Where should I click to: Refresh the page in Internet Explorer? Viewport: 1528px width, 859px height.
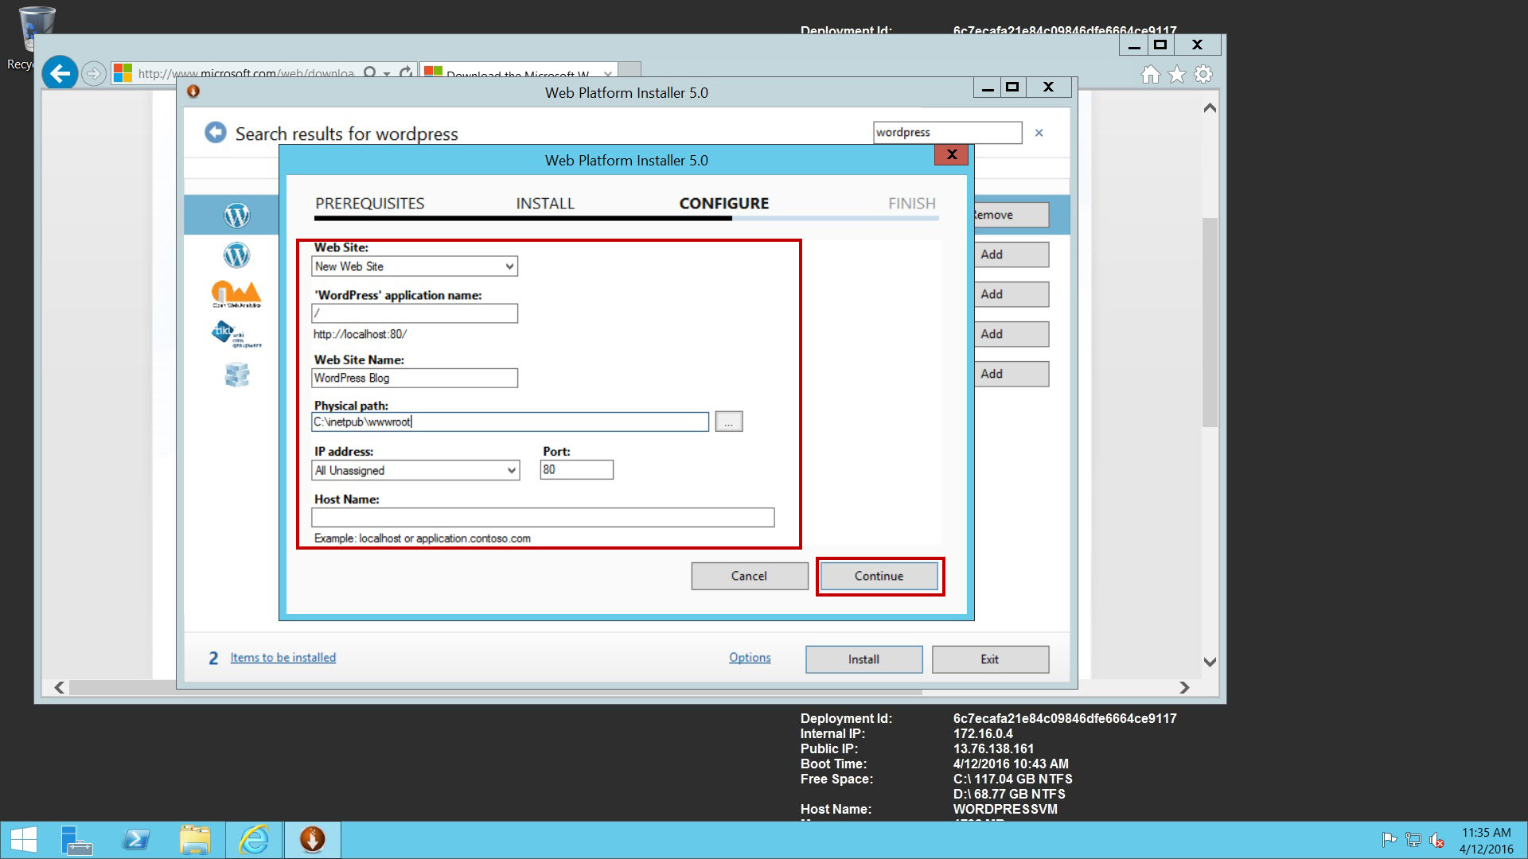click(406, 73)
